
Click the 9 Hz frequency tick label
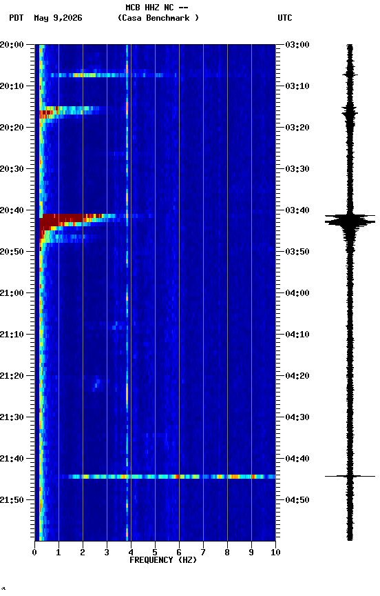(x=251, y=553)
